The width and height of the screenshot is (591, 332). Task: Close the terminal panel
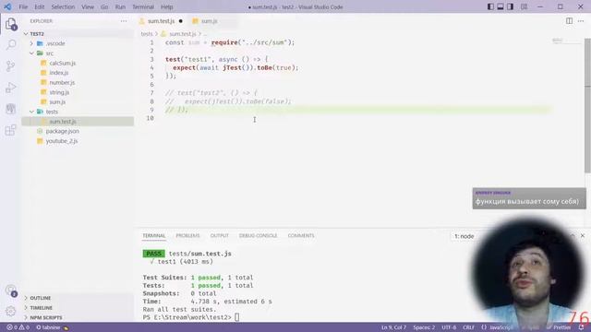pyautogui.click(x=583, y=236)
